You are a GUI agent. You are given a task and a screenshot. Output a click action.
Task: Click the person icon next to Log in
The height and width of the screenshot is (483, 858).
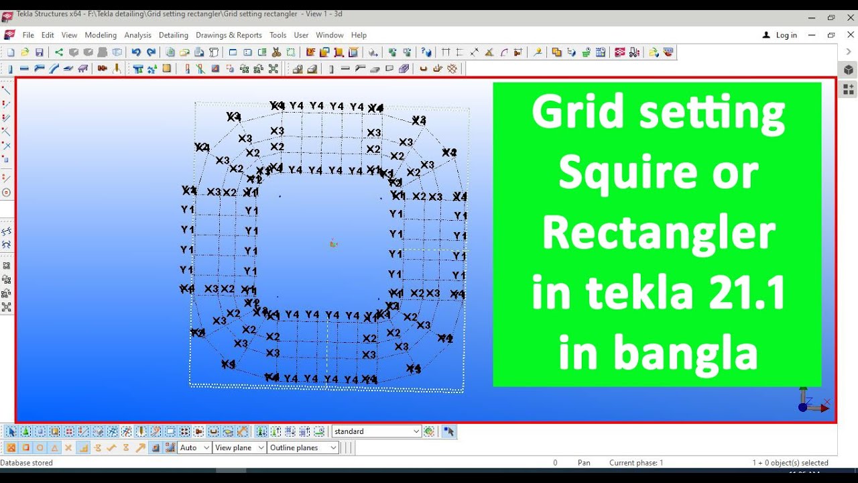click(767, 35)
